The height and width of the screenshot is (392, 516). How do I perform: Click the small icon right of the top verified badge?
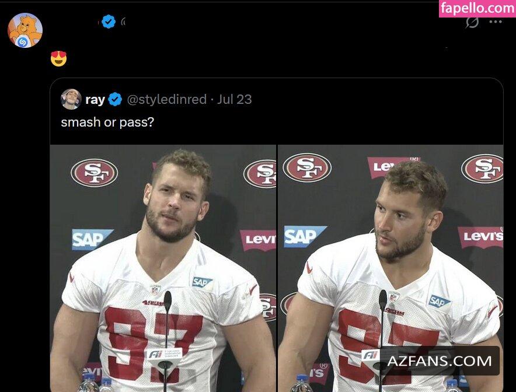(x=123, y=22)
